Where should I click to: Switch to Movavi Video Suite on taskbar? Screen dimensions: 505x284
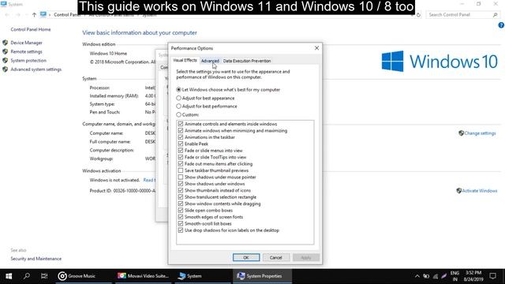click(143, 276)
